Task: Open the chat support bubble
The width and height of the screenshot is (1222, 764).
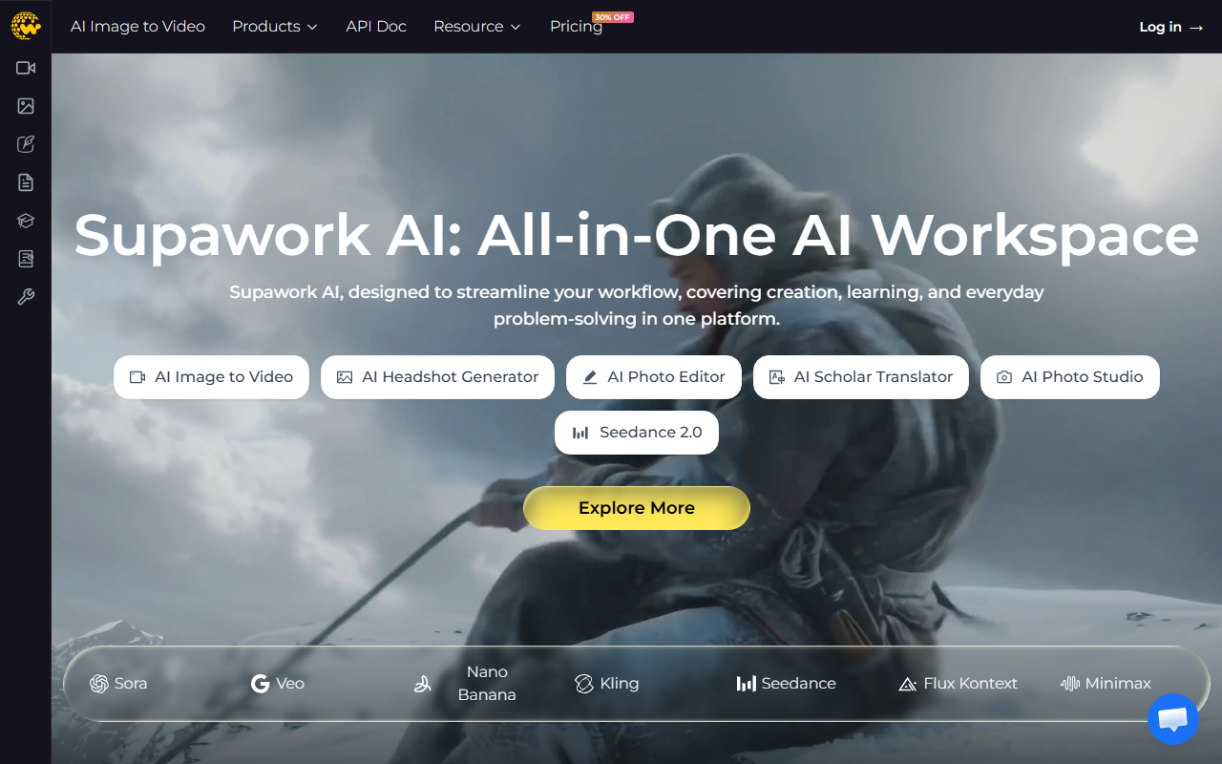Action: point(1172,719)
